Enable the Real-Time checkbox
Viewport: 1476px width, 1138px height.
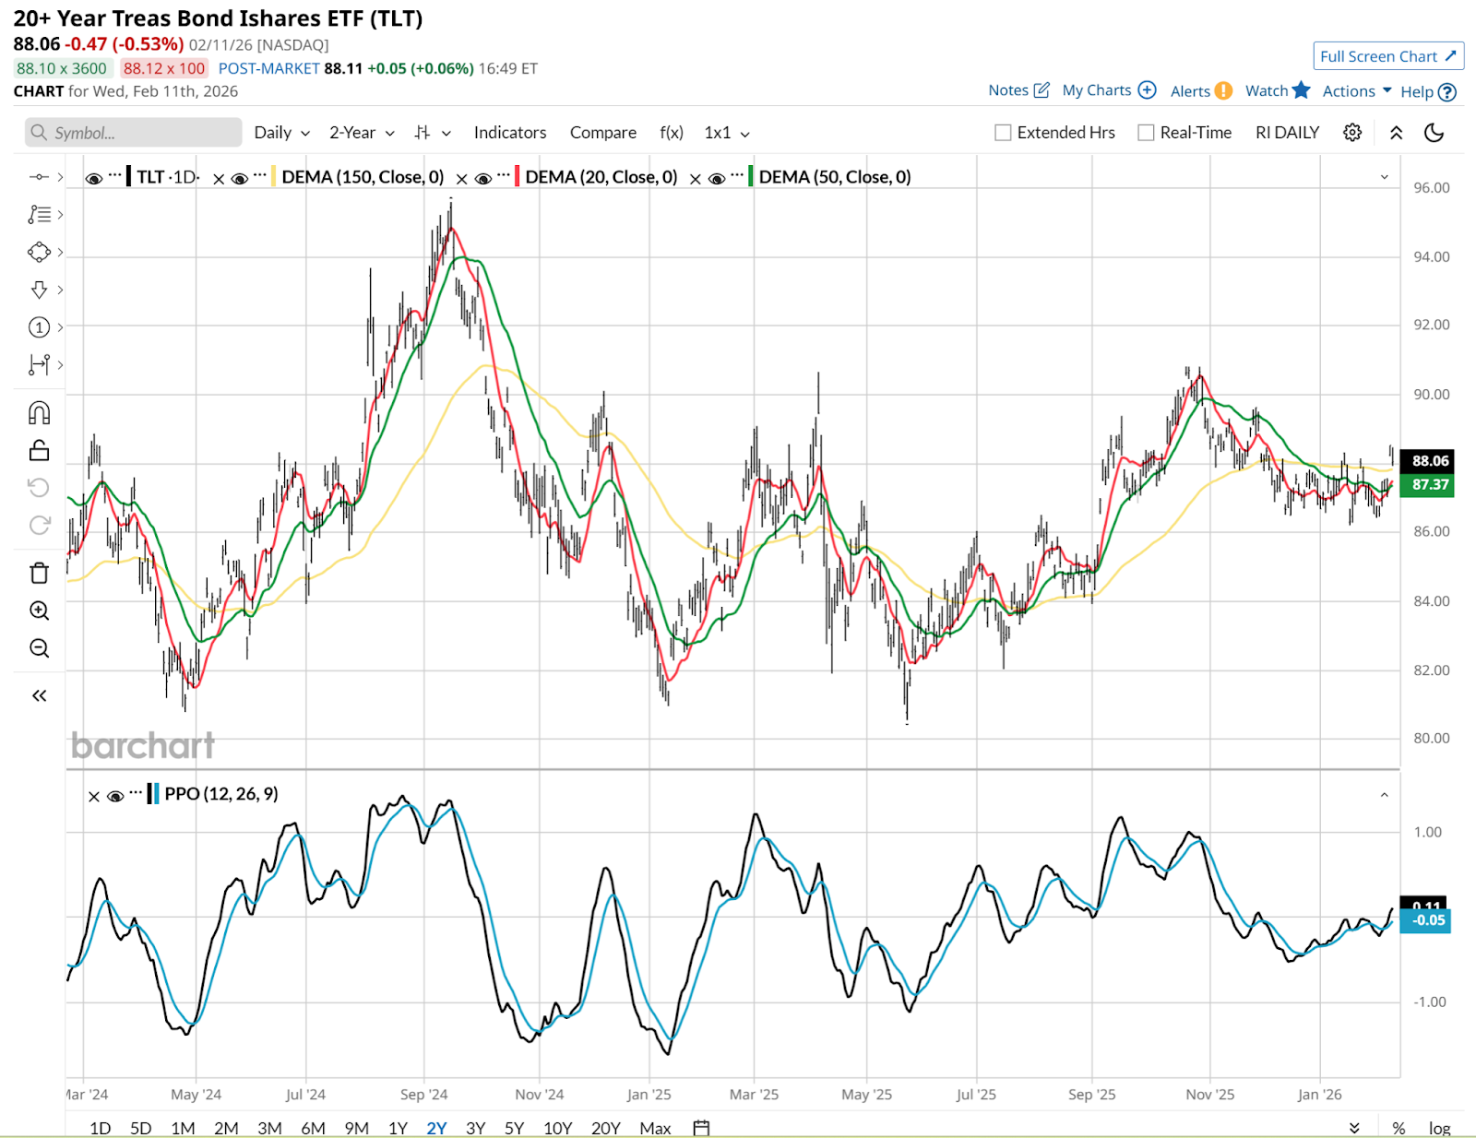point(1146,133)
